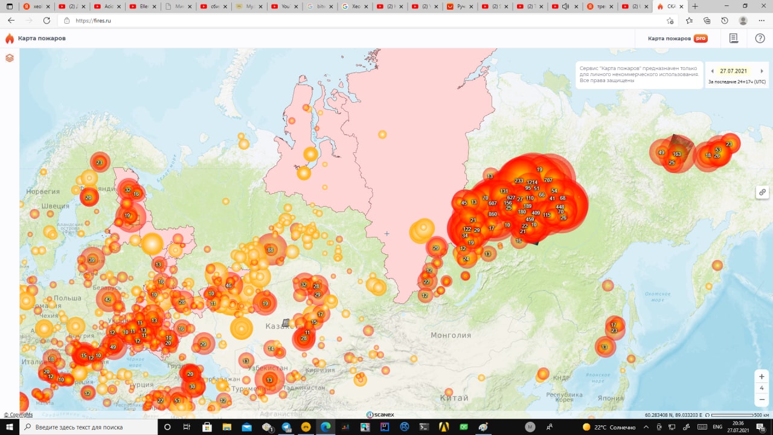Screen dimensions: 773x435
Task: Zoom out the map with minus button
Action: 762,399
